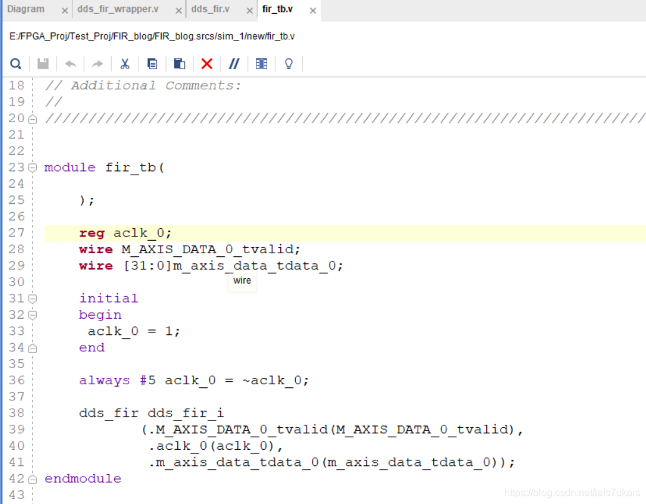Redo the last edit
Viewport: 646px width, 504px height.
[x=97, y=63]
